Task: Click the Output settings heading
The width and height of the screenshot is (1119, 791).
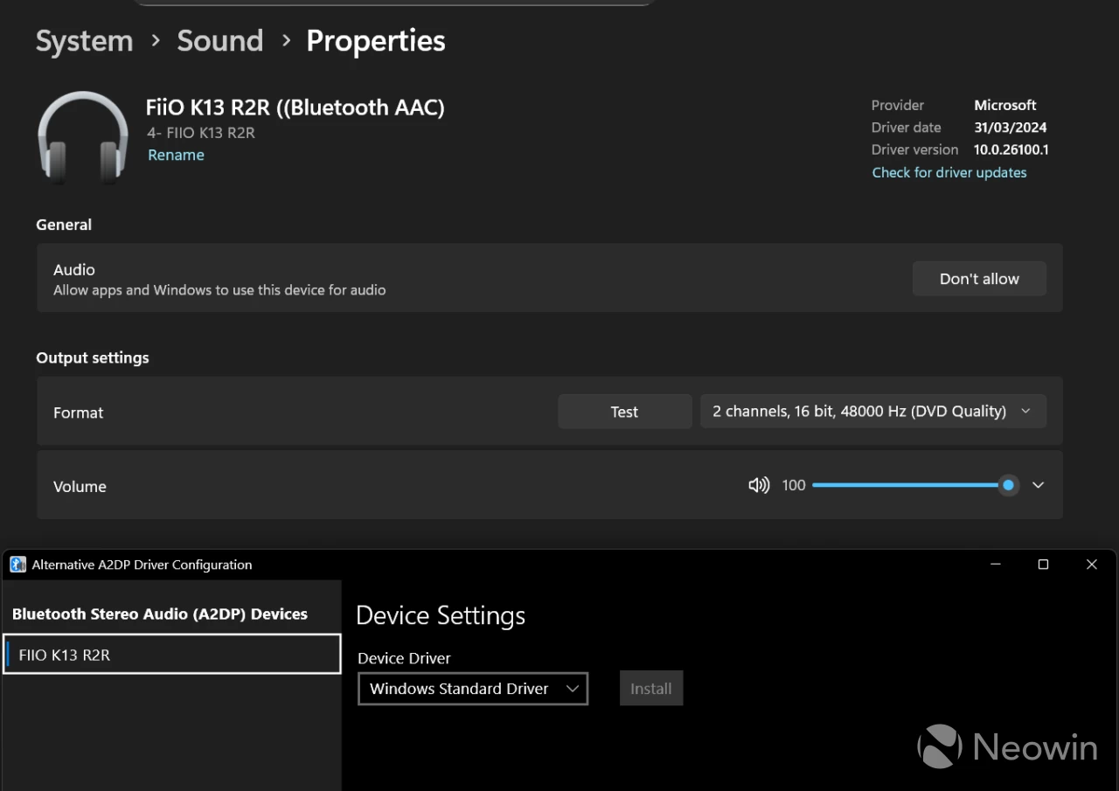Action: [x=93, y=357]
